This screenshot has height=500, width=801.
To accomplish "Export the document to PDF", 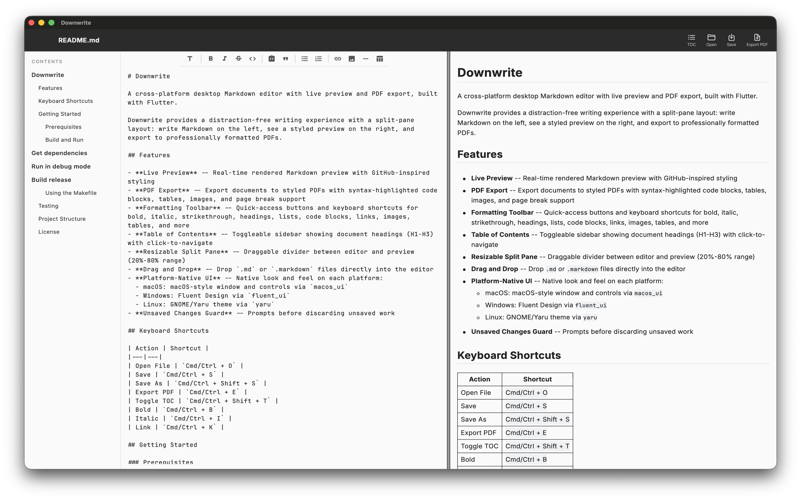I will [757, 39].
